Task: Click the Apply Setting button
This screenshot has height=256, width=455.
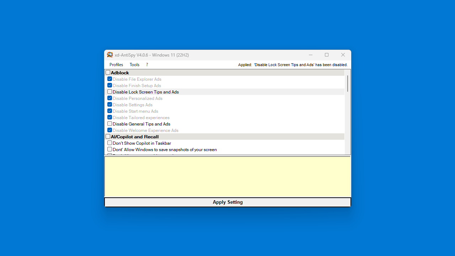Action: 227,202
